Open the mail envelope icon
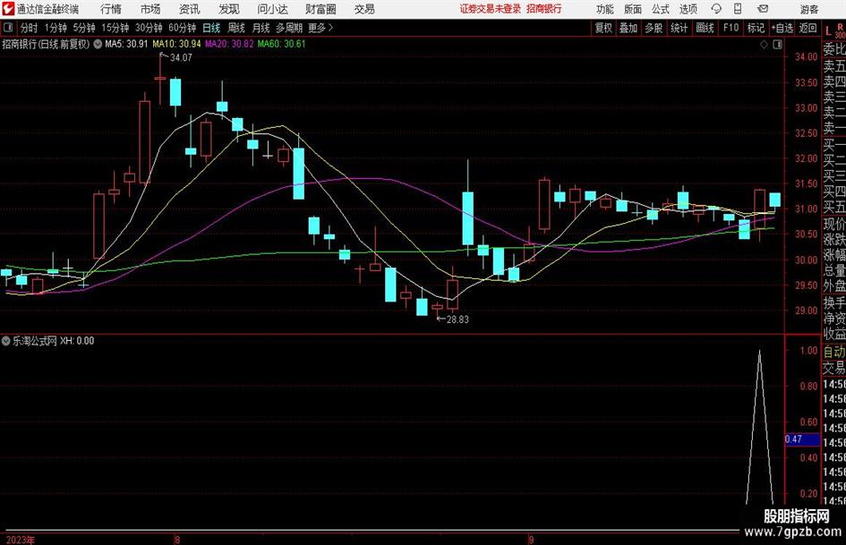Viewport: 846px width, 545px height. coord(763,9)
